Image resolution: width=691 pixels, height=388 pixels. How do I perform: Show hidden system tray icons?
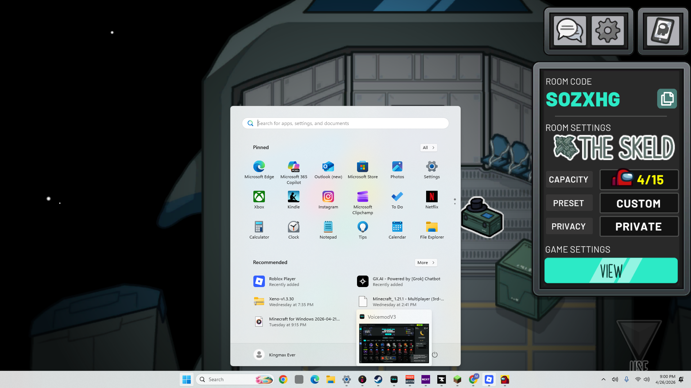[x=604, y=379]
